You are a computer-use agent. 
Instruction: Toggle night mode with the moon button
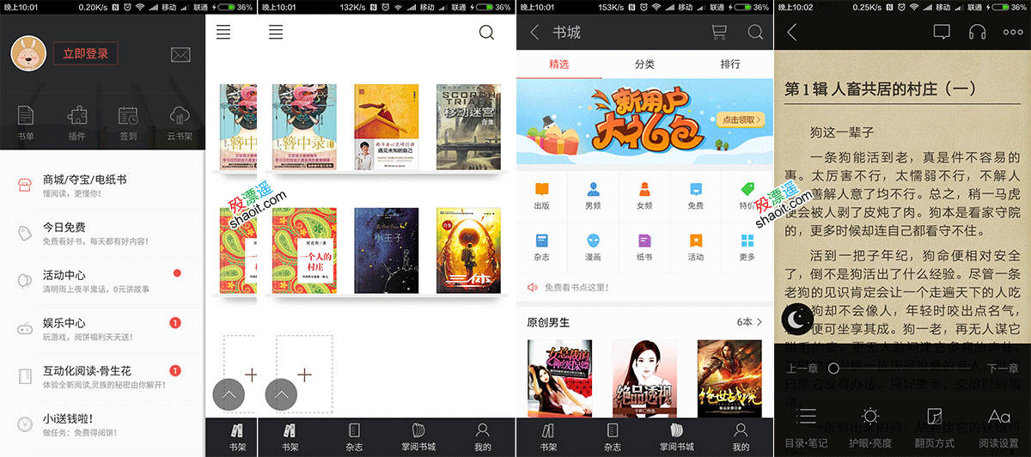click(x=798, y=320)
